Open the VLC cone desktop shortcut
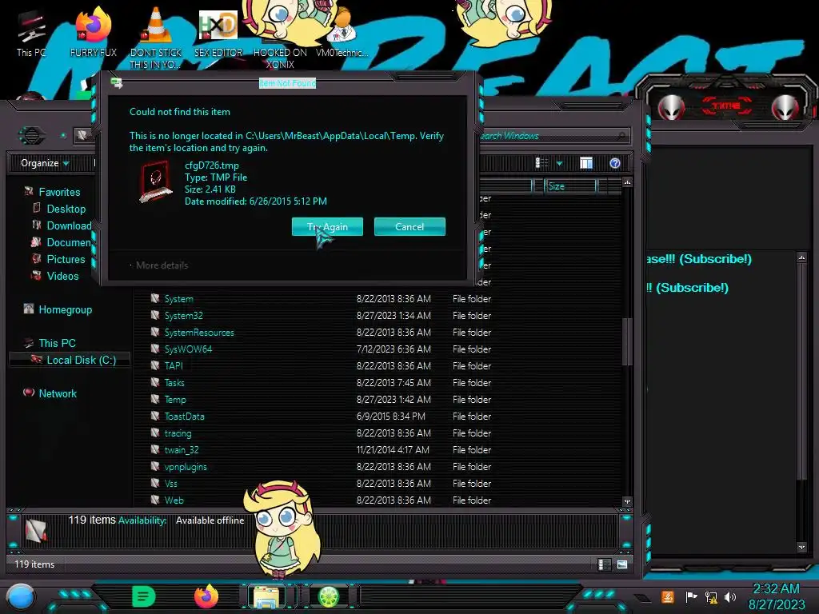Viewport: 819px width, 614px height. pyautogui.click(x=156, y=38)
